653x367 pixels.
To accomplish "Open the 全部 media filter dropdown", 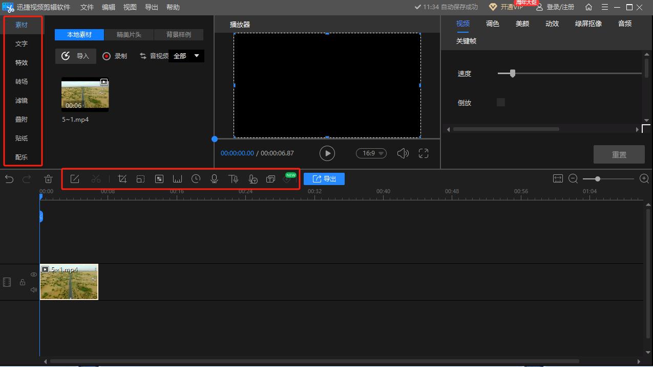I will 186,56.
